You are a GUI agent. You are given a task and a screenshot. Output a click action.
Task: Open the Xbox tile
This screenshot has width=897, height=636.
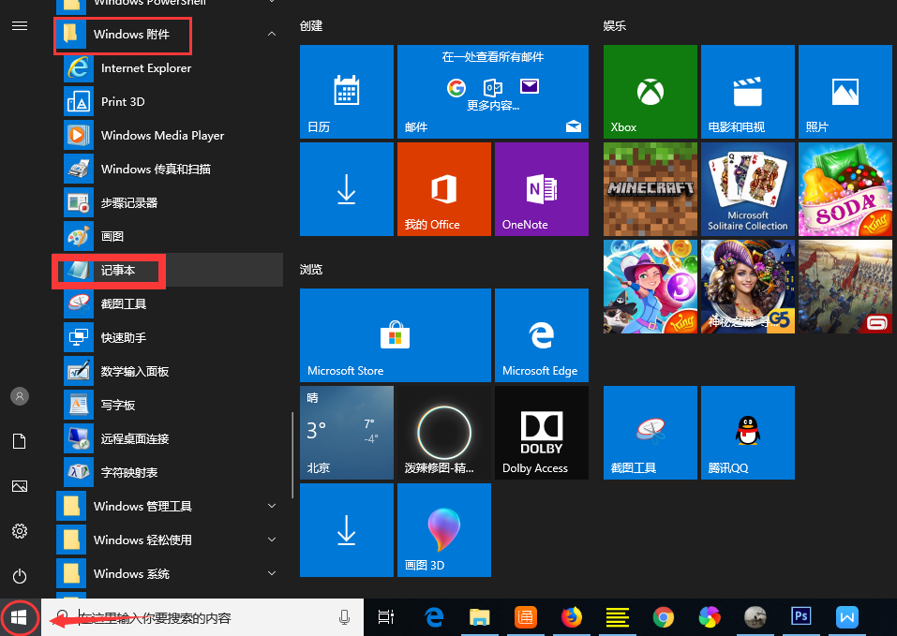pyautogui.click(x=650, y=92)
